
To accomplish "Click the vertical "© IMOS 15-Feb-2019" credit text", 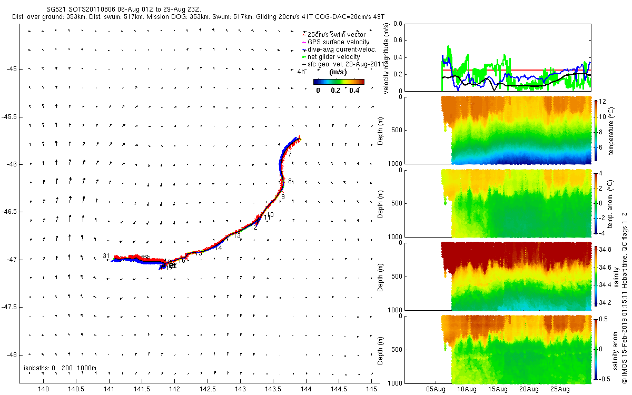I will 625,297.
